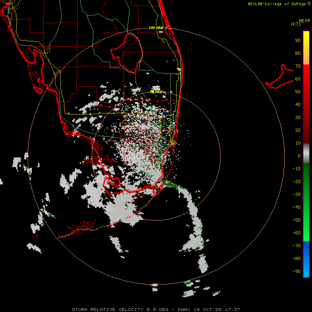
Task: Click the -40 scale label
Action: [x=296, y=207]
